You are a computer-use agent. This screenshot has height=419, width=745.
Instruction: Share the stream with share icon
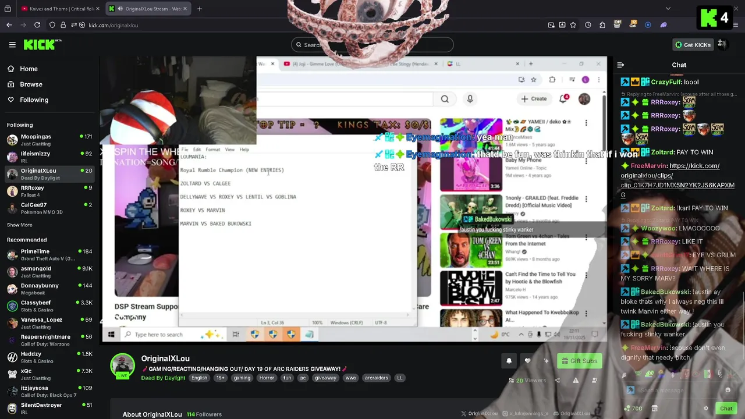[557, 381]
